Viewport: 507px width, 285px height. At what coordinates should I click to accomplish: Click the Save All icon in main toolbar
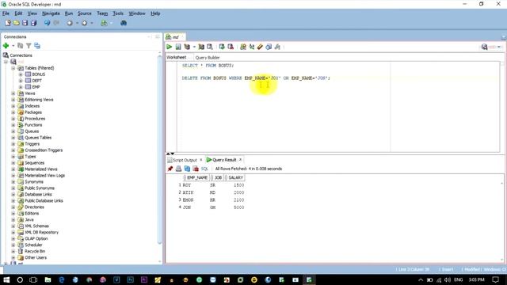(33, 23)
